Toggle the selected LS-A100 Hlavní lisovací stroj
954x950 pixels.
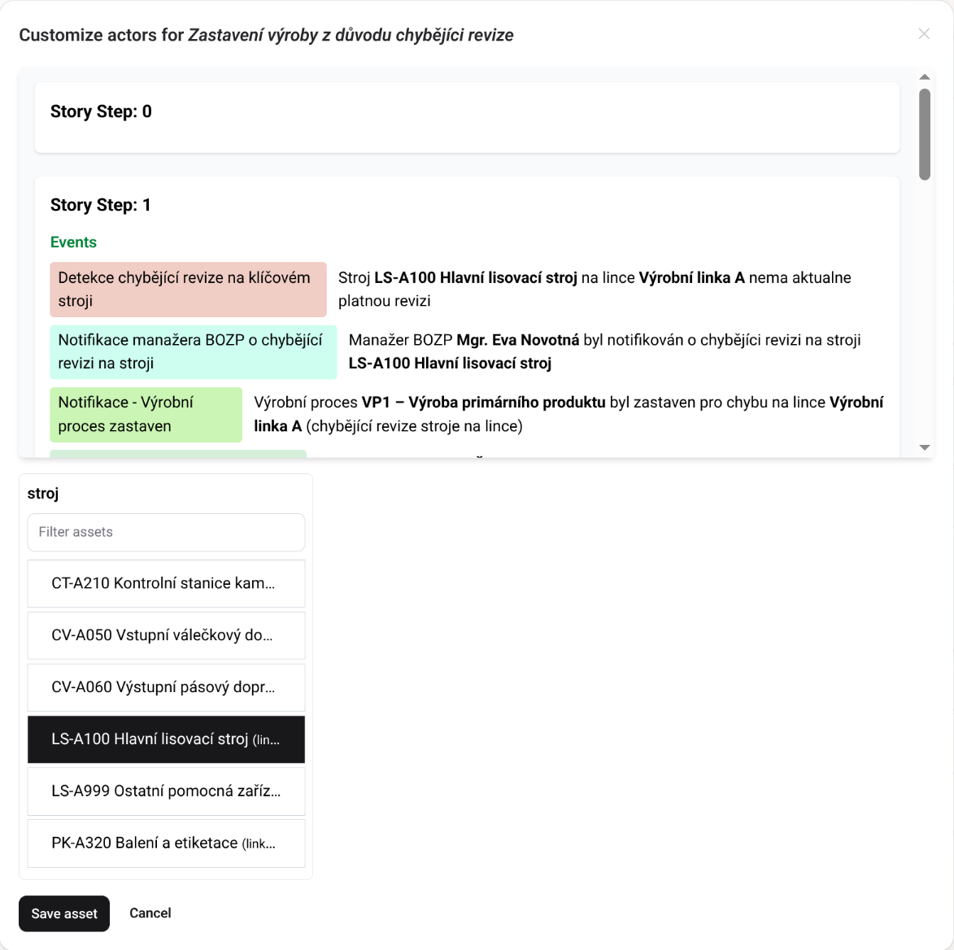click(x=166, y=739)
